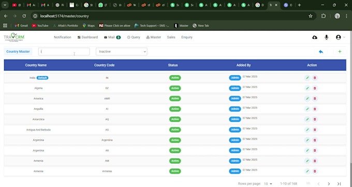Click the Added By column header

[x=243, y=65]
